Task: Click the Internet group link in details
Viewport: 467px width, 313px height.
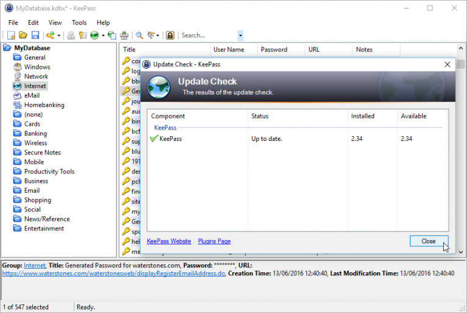Action: click(35, 266)
